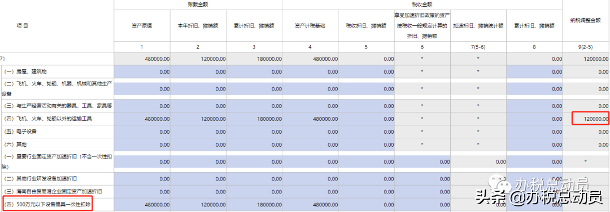This screenshot has height=212, width=610.
Task: Select 税收折旧、摊销额 cell for 房屋、建筑物
Action: point(366,72)
